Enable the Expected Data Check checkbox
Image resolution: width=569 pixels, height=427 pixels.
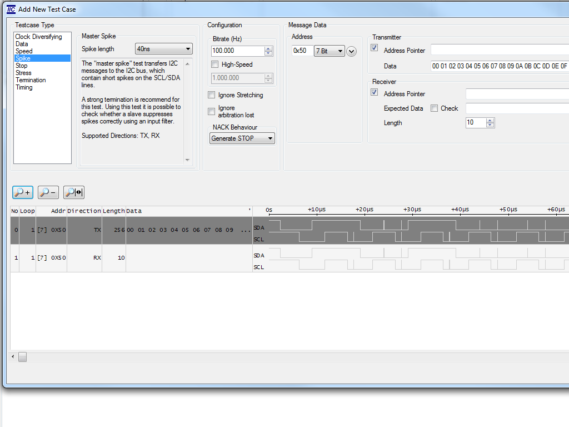(x=435, y=108)
